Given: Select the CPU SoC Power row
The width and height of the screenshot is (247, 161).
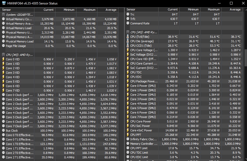Looking at the screenshot, I should tap(184, 126).
